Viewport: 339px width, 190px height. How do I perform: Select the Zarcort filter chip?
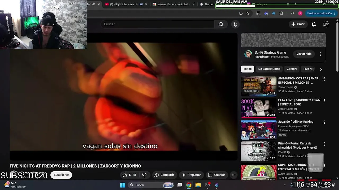[292, 69]
